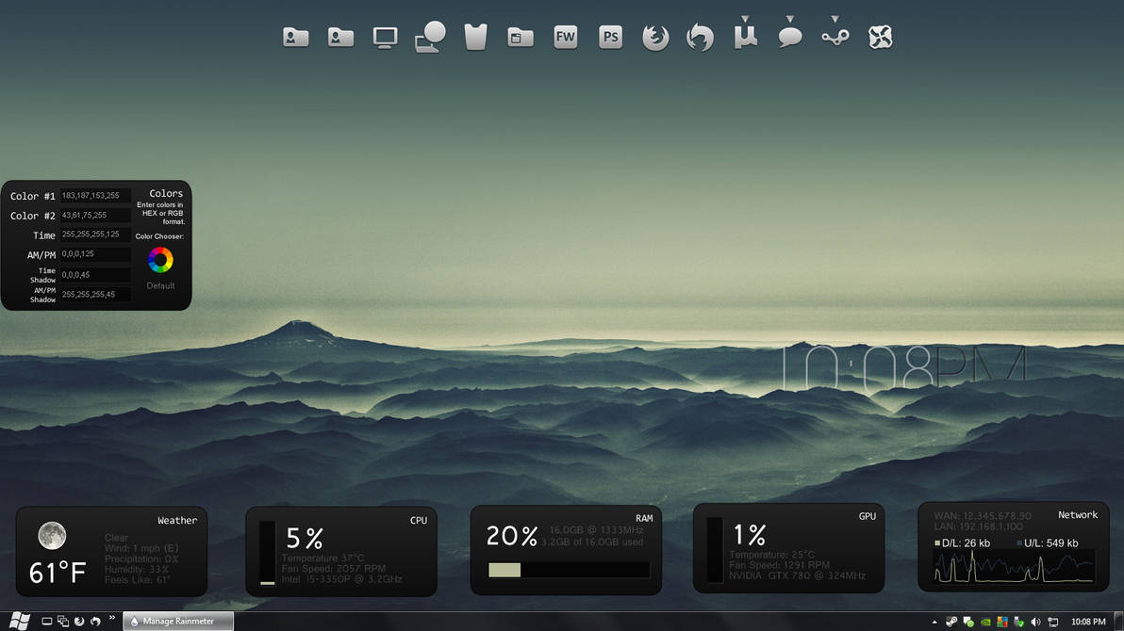Image resolution: width=1124 pixels, height=631 pixels.
Task: Open Firefox from the taskbar quick launch
Action: click(x=79, y=622)
